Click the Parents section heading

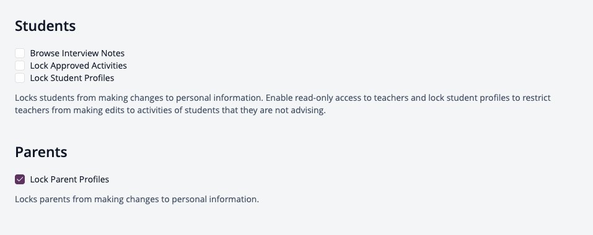(42, 152)
